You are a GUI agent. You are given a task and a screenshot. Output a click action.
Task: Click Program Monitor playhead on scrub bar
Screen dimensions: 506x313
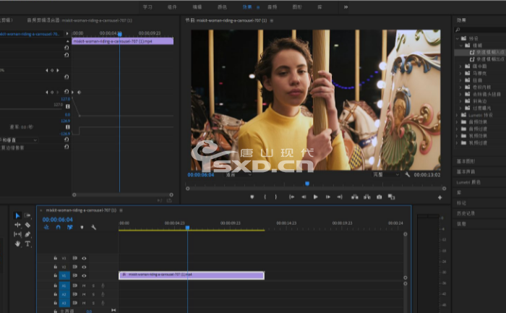307,184
